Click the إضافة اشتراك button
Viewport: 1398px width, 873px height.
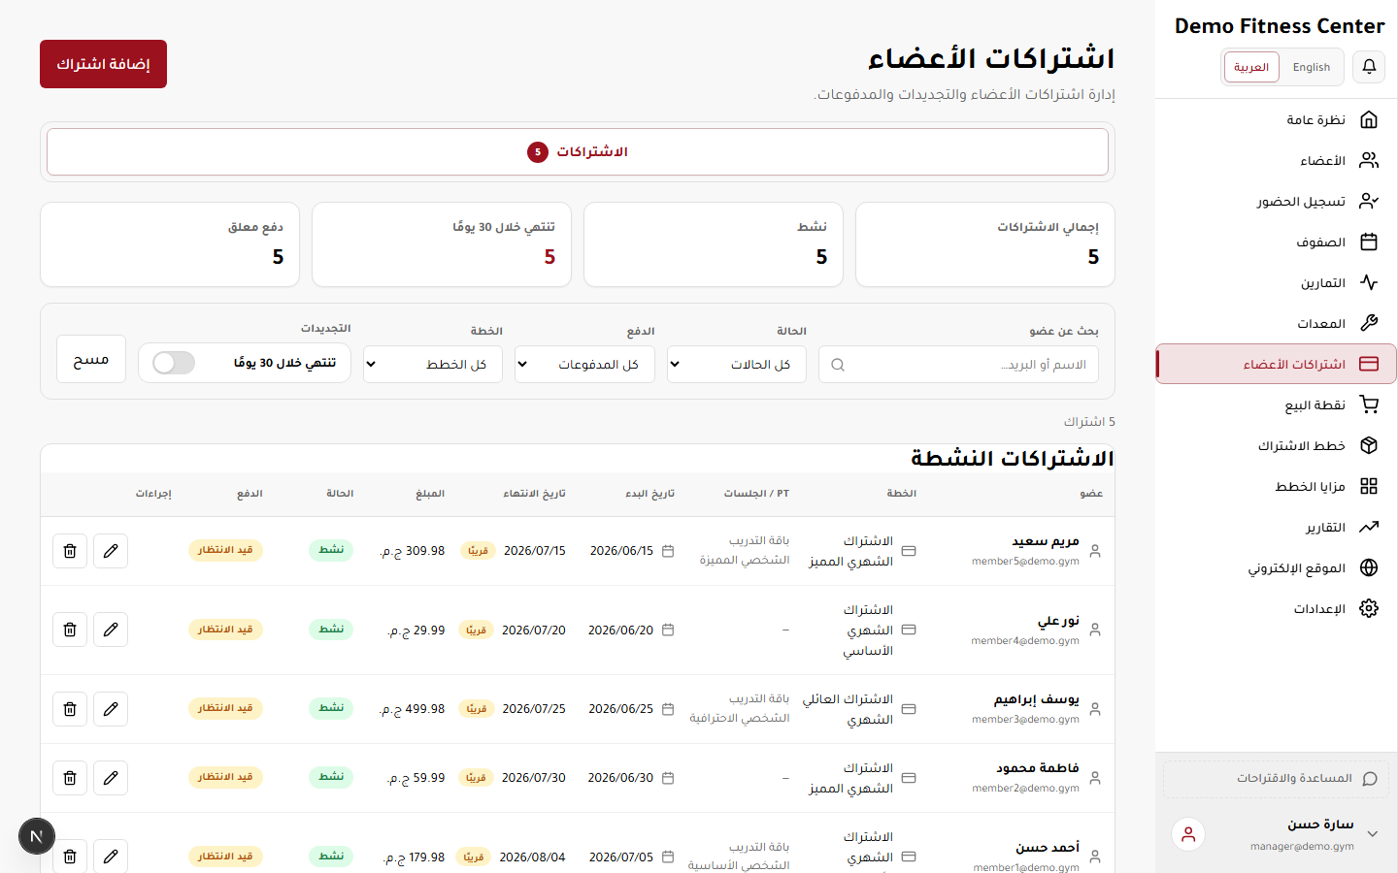[x=103, y=64]
